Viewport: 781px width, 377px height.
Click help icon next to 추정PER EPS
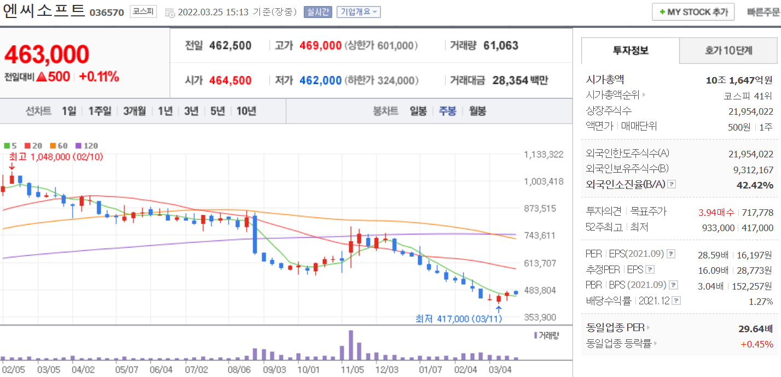(650, 269)
